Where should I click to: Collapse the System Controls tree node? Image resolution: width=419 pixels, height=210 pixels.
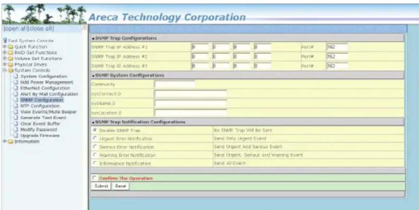pyautogui.click(x=4, y=71)
